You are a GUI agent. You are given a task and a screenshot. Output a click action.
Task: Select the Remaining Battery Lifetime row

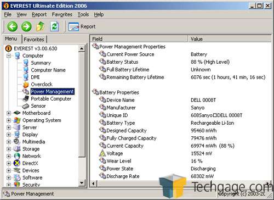click(181, 77)
